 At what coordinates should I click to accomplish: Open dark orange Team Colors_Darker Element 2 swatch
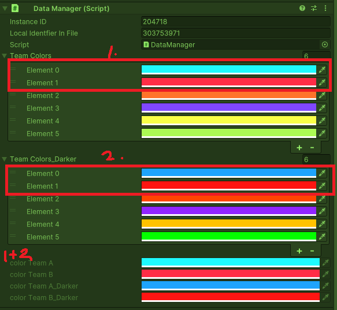[x=229, y=199]
